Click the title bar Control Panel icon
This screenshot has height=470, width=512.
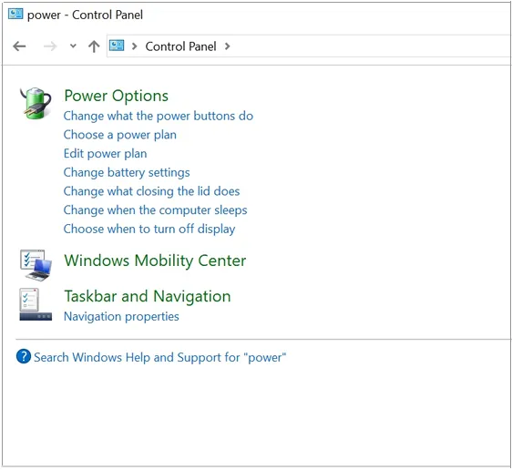(15, 14)
